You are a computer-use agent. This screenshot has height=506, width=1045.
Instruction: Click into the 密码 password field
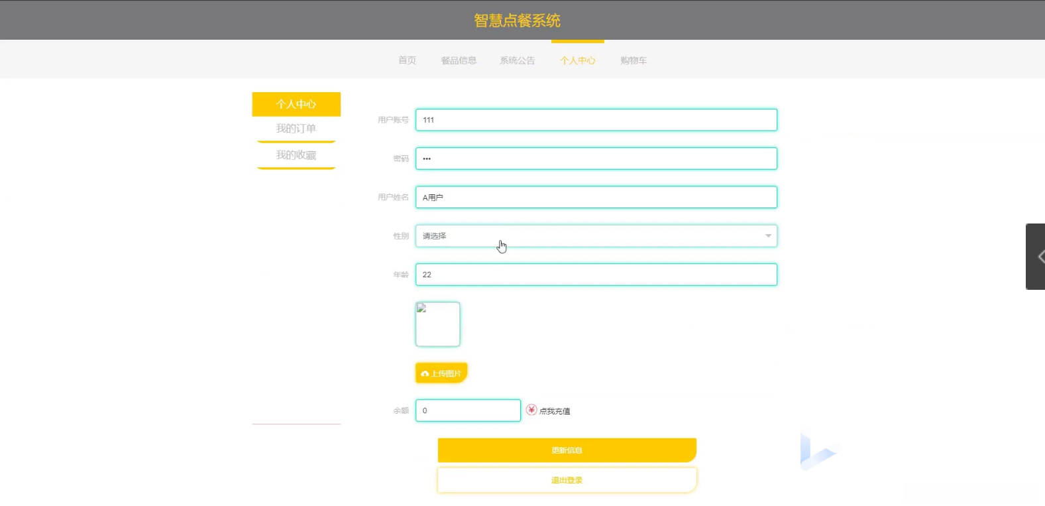pyautogui.click(x=596, y=158)
